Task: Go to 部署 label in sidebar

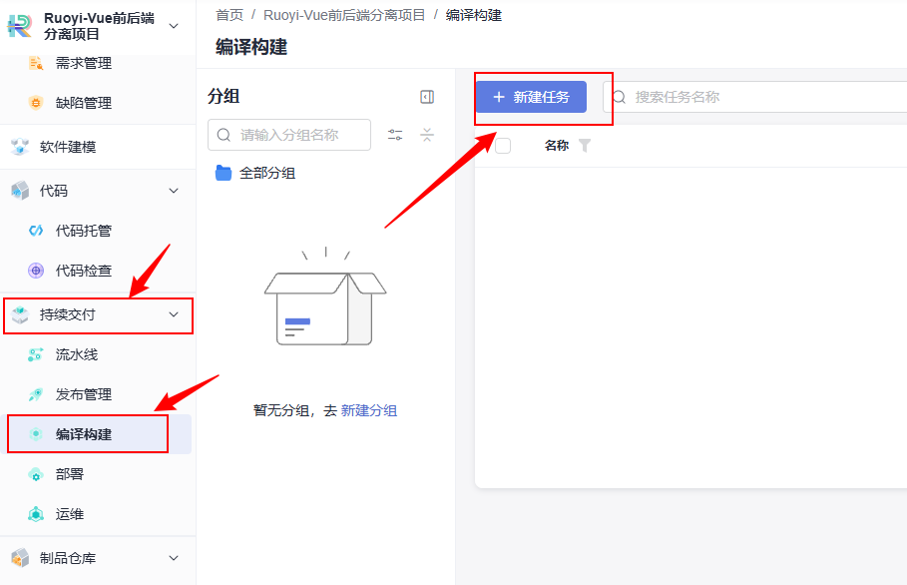Action: click(70, 474)
